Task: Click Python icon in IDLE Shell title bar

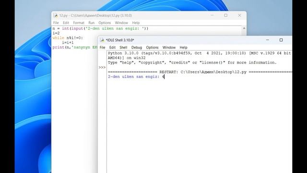Action: [x=102, y=40]
